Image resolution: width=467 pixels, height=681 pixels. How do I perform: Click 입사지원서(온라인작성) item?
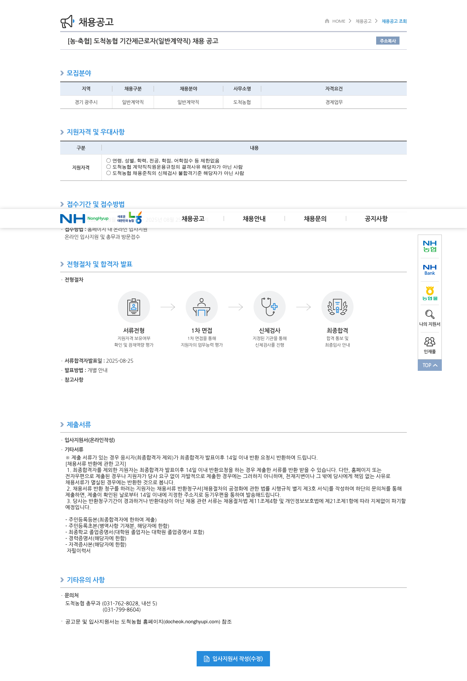click(89, 440)
